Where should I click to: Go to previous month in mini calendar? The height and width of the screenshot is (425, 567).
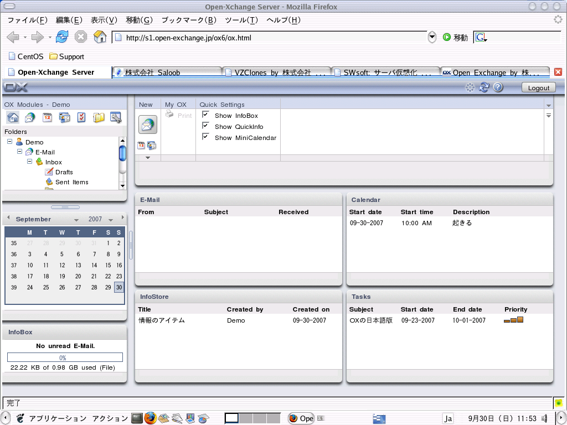coord(8,217)
